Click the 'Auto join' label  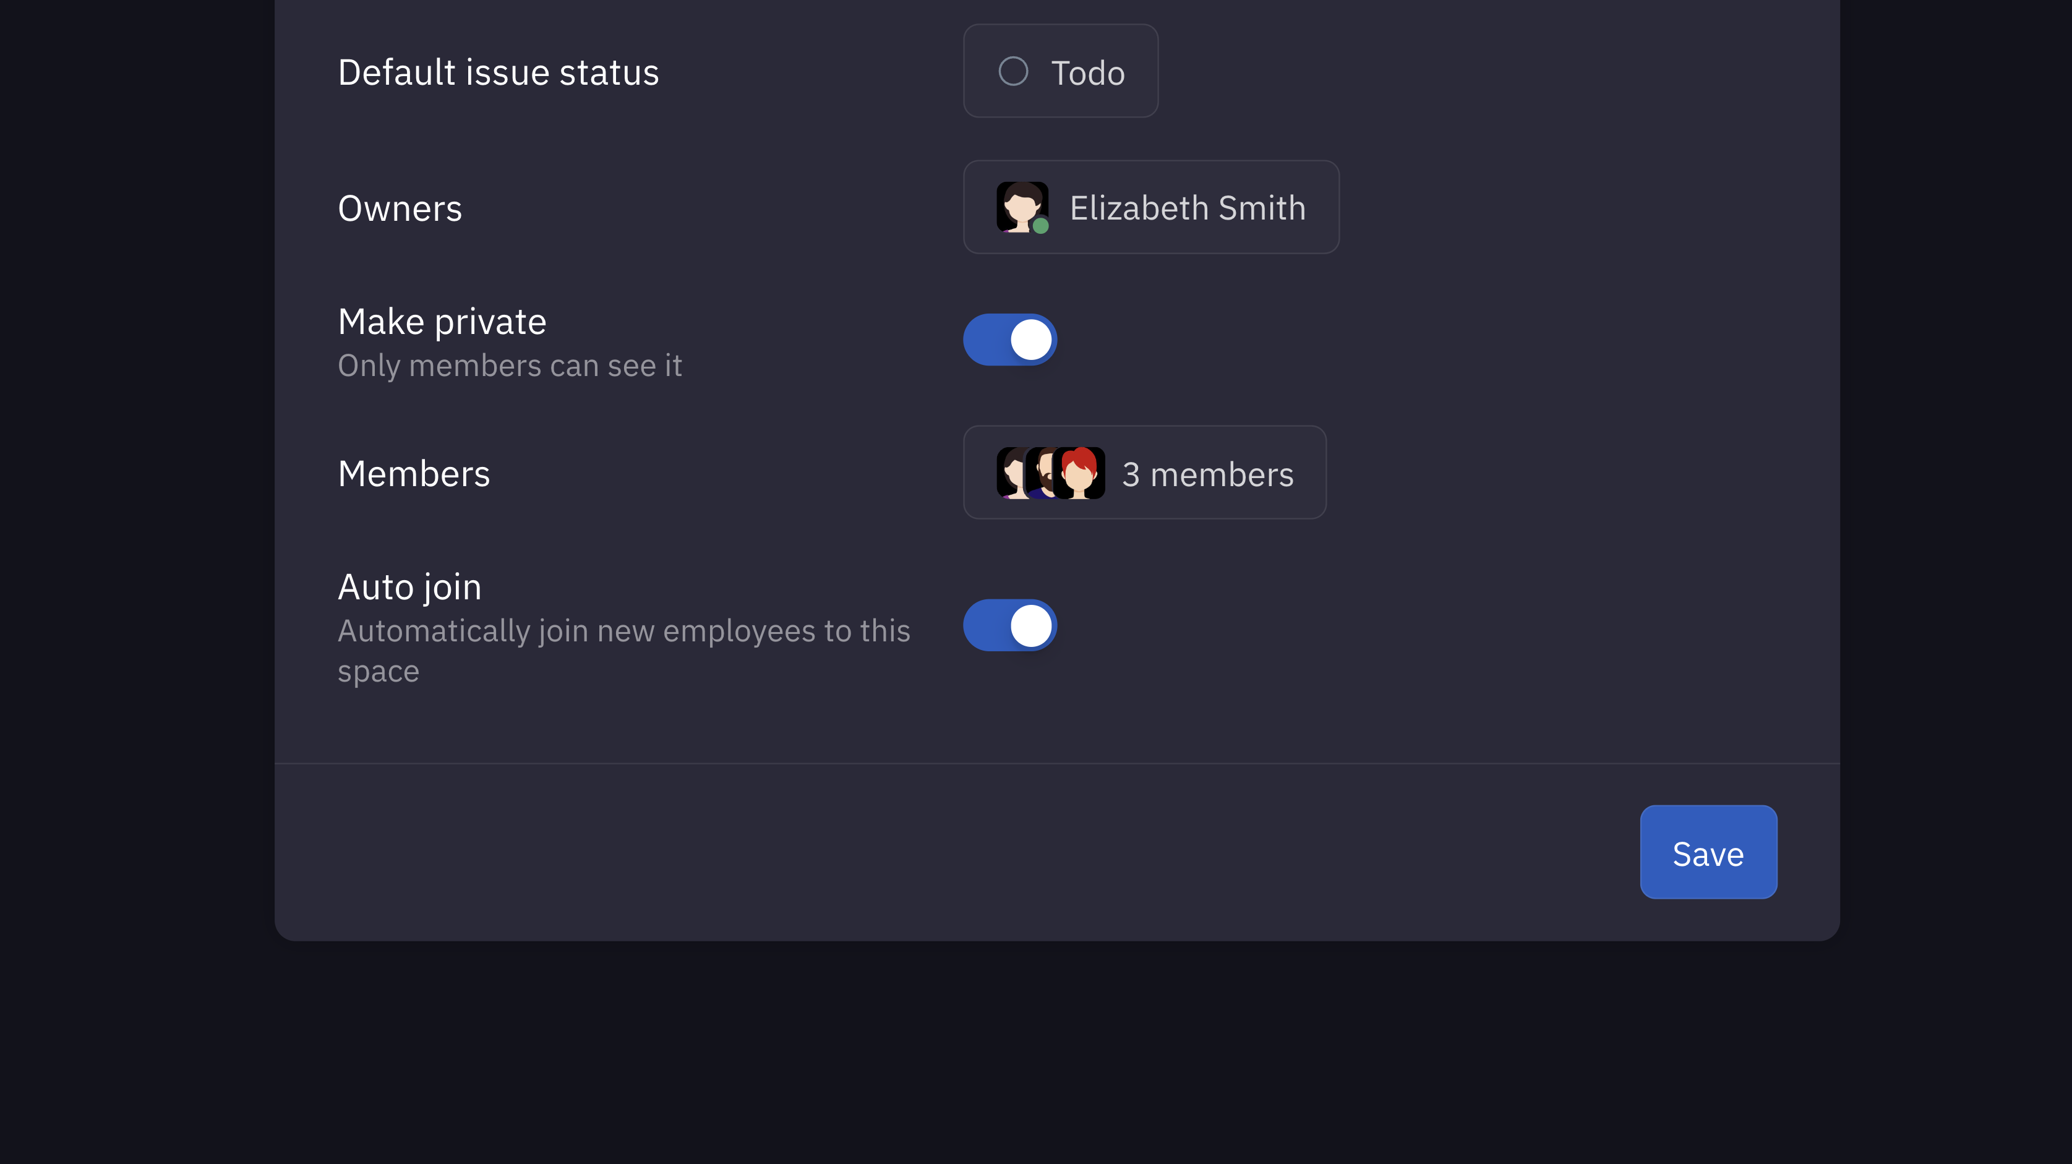(x=409, y=587)
